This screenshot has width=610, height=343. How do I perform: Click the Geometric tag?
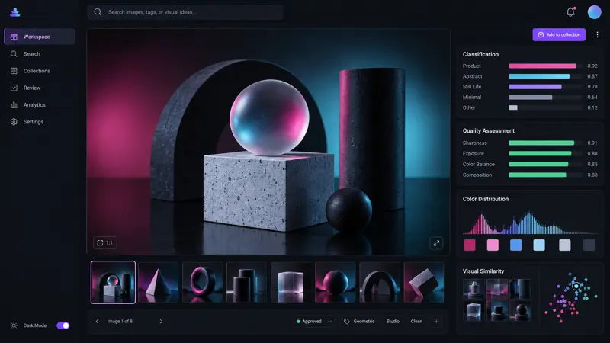(x=364, y=321)
